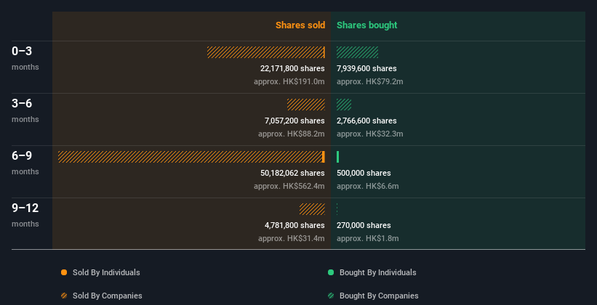Click approx. HK$31.4m amount
Viewport: 597px width, 305px height.
pos(292,238)
